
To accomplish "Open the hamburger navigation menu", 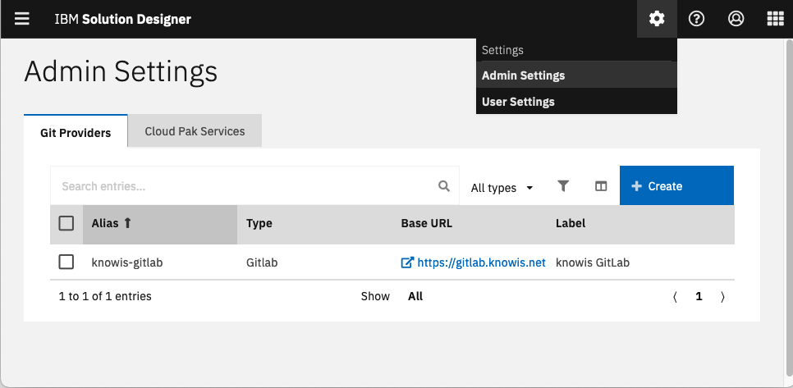I will point(21,19).
